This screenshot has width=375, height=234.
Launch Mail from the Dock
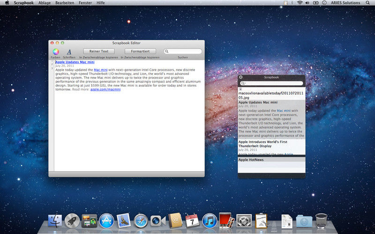pyautogui.click(x=124, y=220)
